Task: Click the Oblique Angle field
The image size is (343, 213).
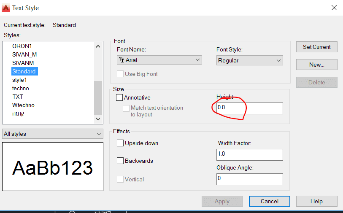Action: pos(249,179)
